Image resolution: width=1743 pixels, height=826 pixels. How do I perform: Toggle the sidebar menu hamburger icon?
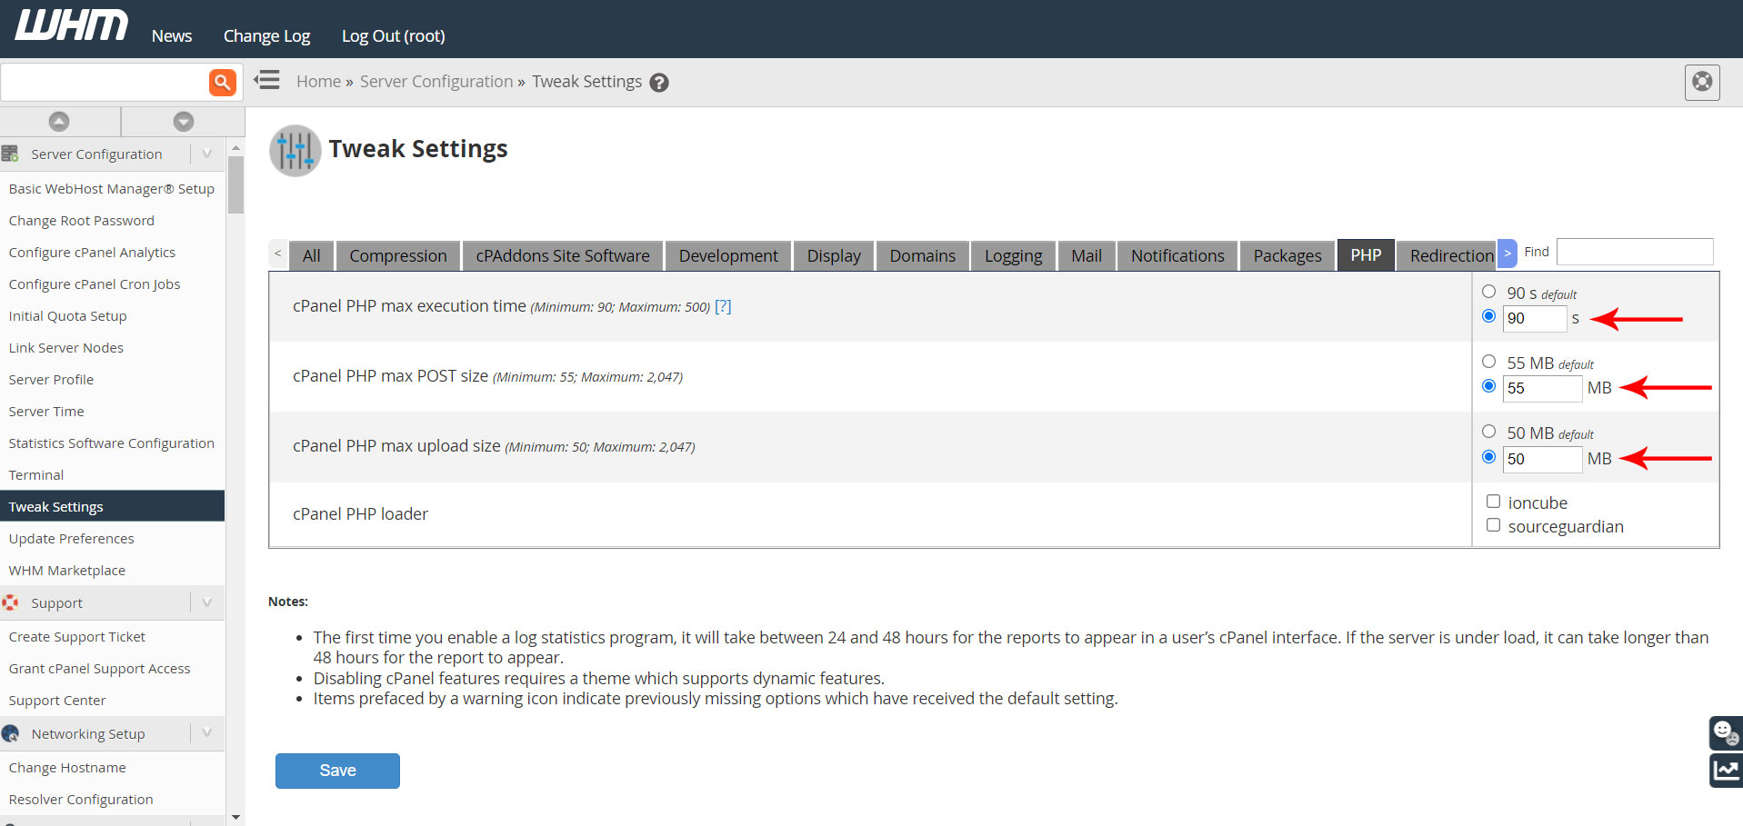tap(267, 81)
